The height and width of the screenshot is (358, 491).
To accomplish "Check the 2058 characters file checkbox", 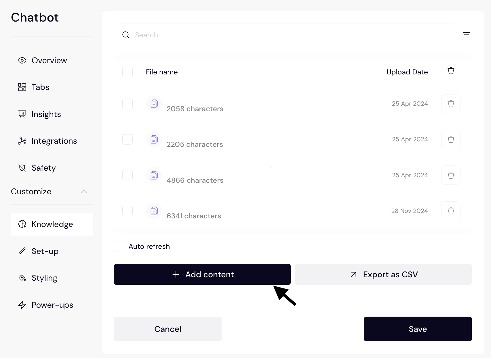I will coord(127,104).
